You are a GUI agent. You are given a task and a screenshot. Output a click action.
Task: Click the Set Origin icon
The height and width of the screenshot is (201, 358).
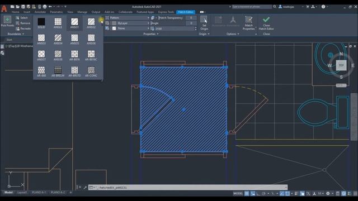click(204, 20)
